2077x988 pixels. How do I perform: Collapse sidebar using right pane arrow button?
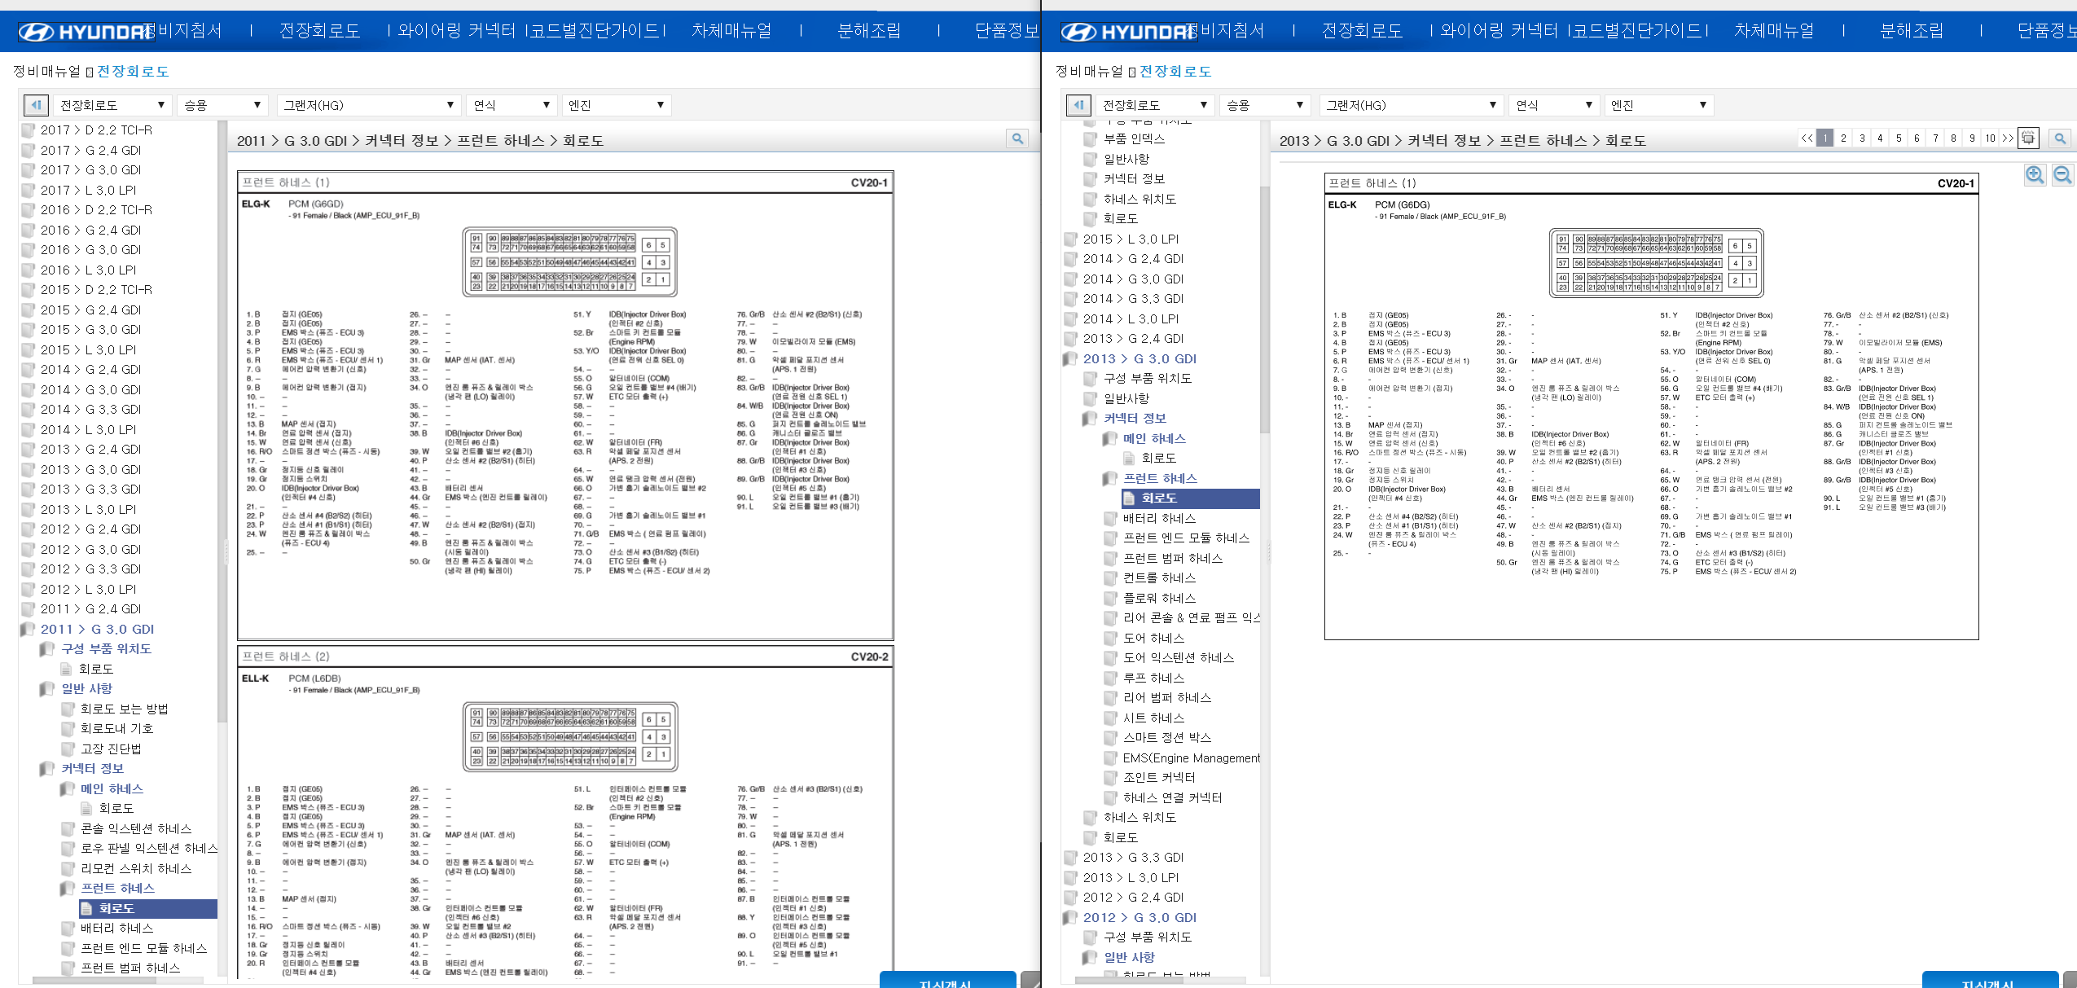coord(1078,105)
